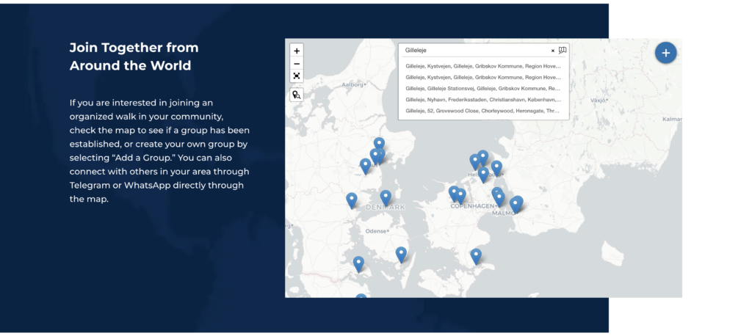Click the Join Together from Around the World heading
The height and width of the screenshot is (336, 752).
pos(134,56)
